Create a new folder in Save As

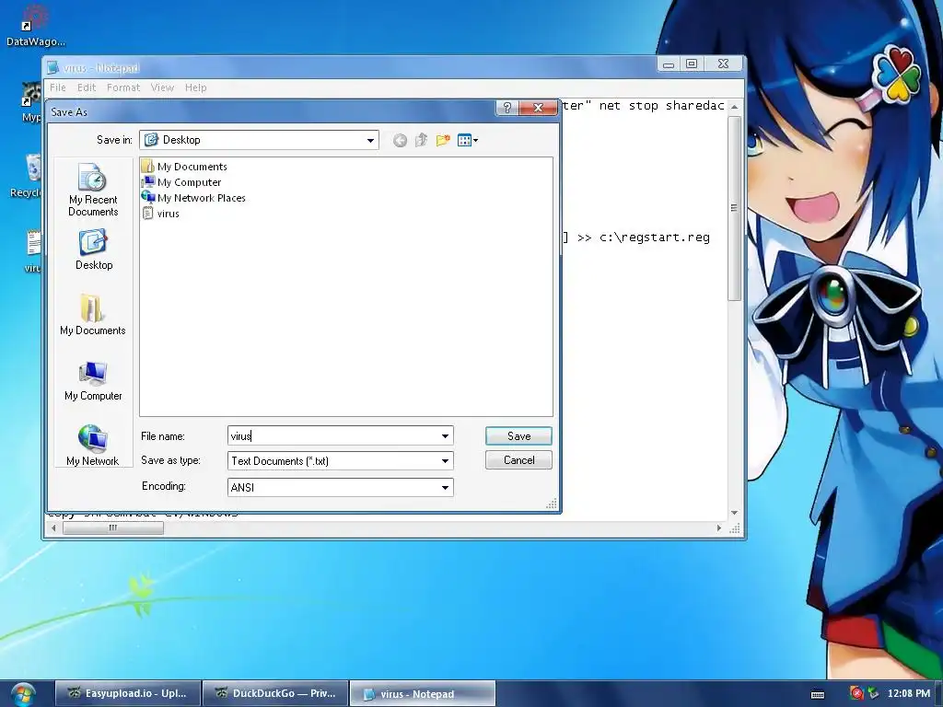pyautogui.click(x=443, y=140)
